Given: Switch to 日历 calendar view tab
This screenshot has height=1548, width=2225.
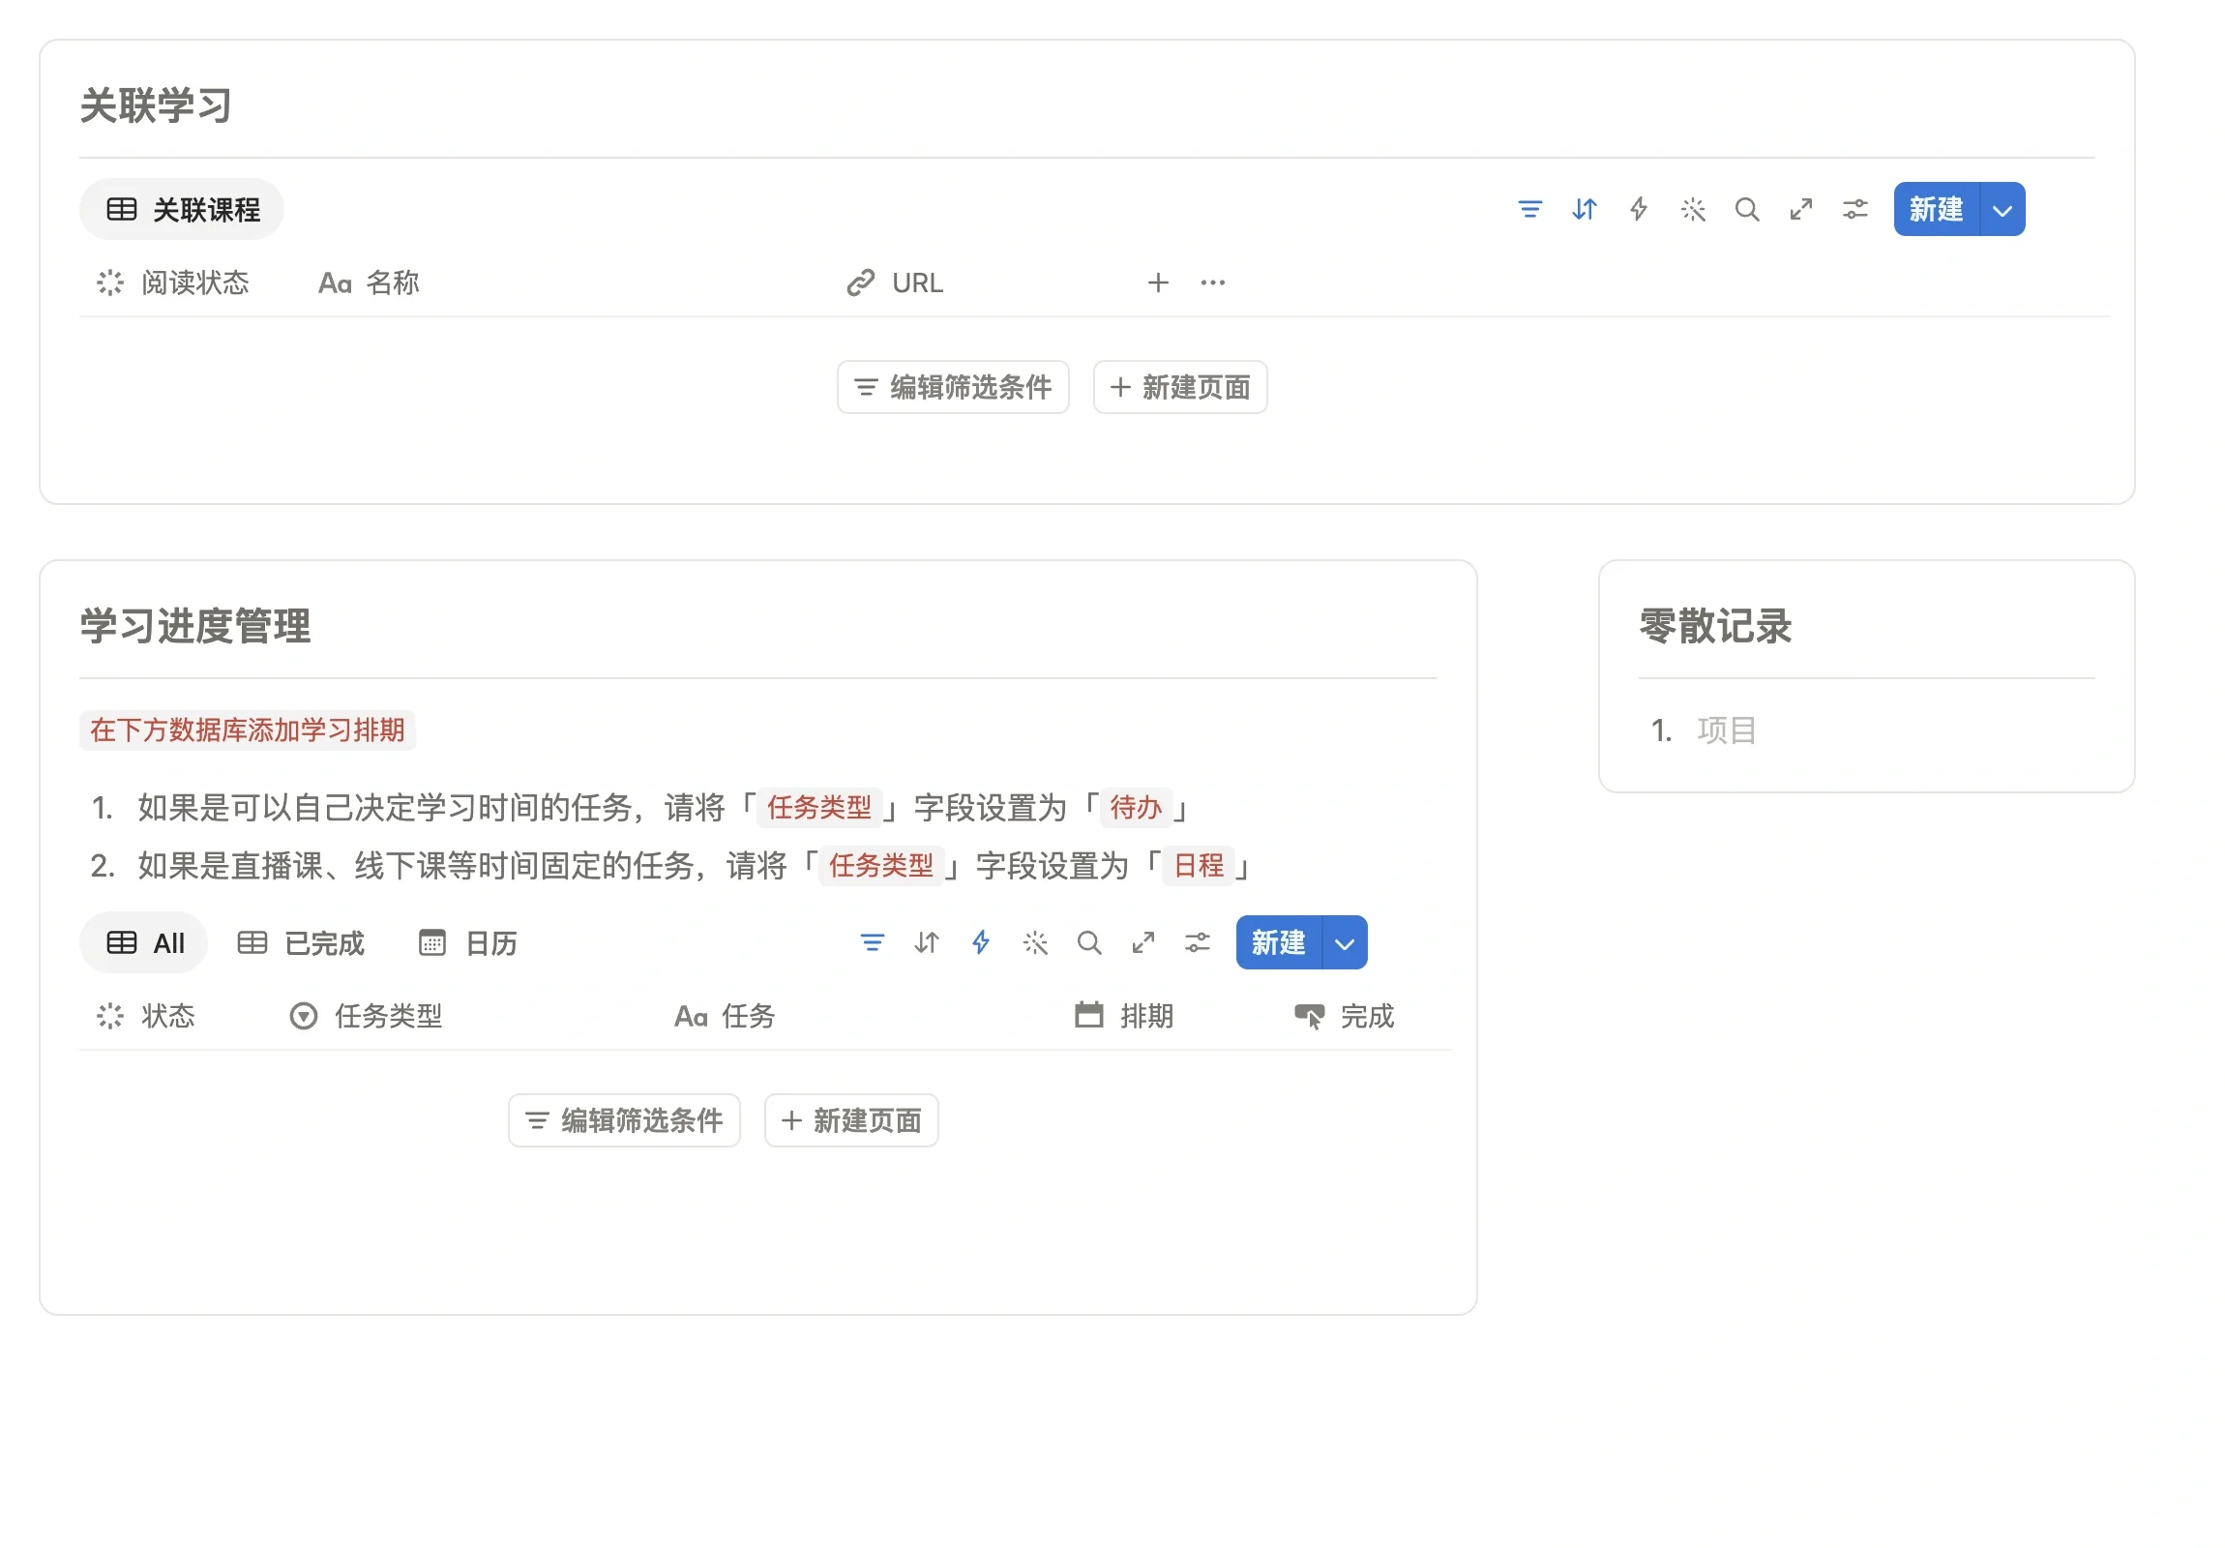Looking at the screenshot, I should pyautogui.click(x=467, y=942).
